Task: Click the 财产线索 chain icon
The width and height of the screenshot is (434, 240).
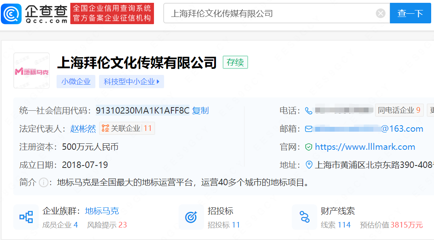Action: 304,217
